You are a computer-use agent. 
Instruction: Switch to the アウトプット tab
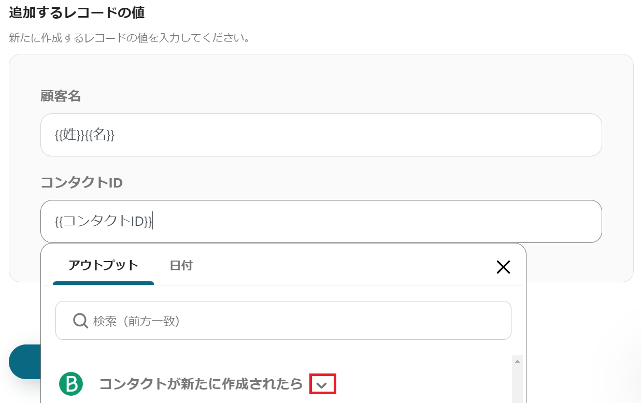[x=103, y=266]
